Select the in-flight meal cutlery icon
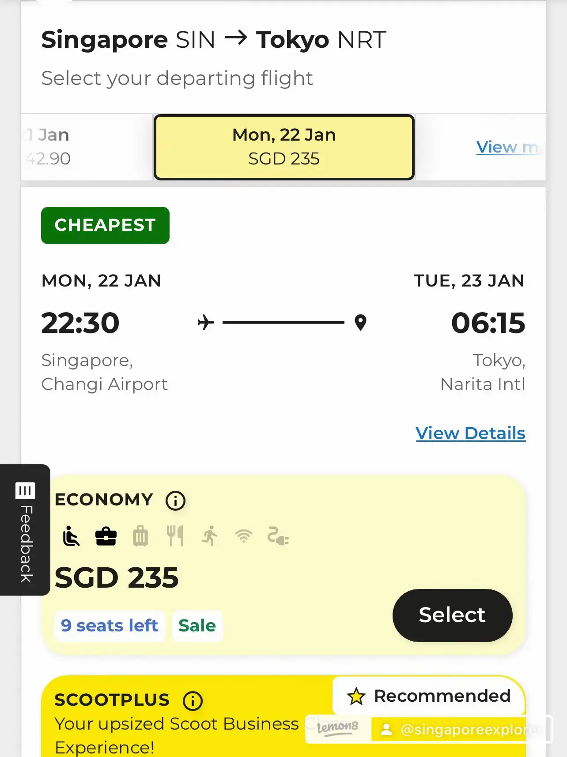This screenshot has height=757, width=567. [x=176, y=536]
